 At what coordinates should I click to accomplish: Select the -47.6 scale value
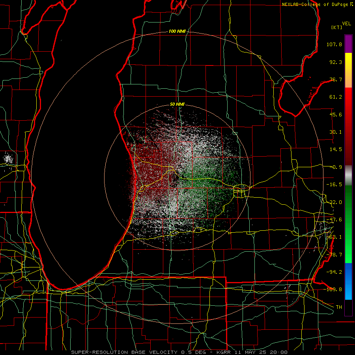pyautogui.click(x=334, y=220)
